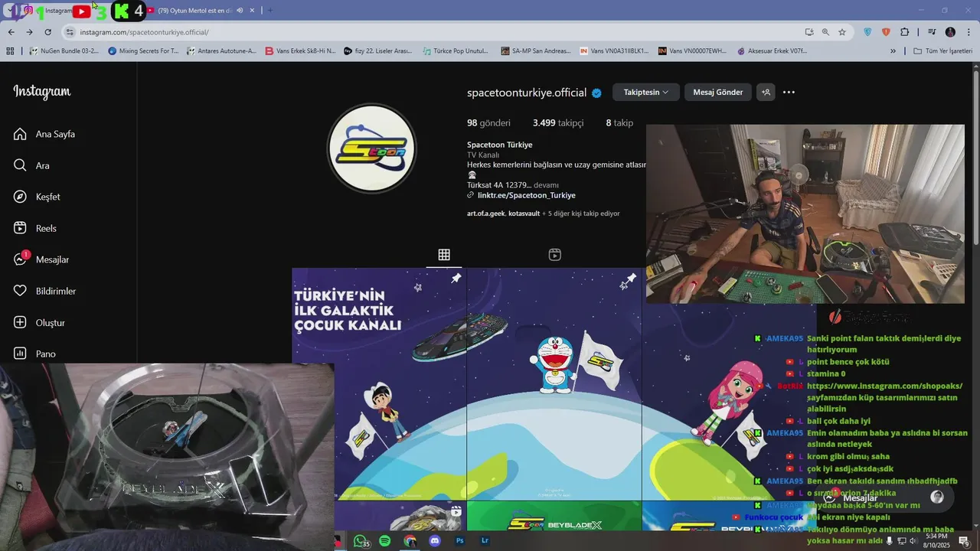Open Reels from the sidebar
Image resolution: width=980 pixels, height=551 pixels.
(34, 228)
